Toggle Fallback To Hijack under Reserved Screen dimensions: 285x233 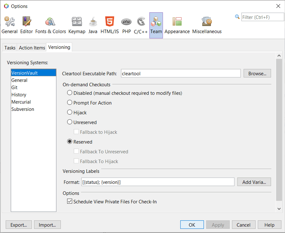click(x=76, y=161)
